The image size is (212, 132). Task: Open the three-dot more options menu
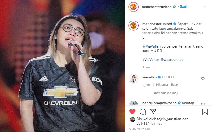pos(206,7)
